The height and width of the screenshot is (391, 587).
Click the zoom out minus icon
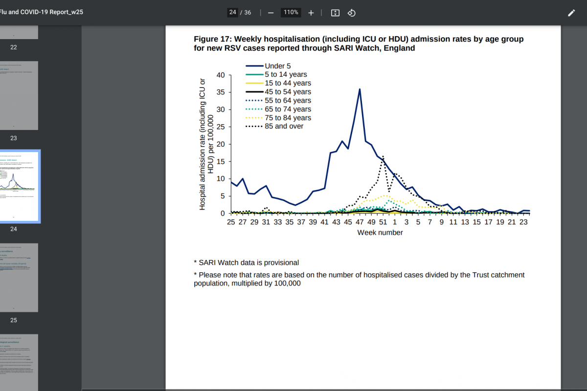click(271, 13)
